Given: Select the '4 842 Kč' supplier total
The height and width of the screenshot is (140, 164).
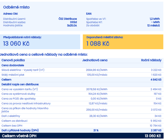Looking at the screenshot, I should point(156,80).
